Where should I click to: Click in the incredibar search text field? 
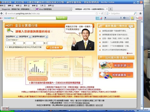tap(36, 18)
